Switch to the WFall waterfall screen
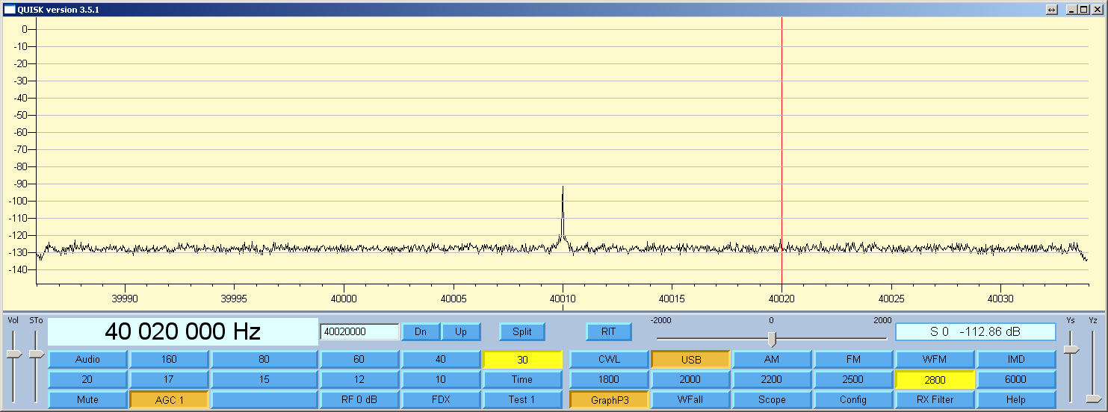Viewport: 1108px width, 412px height. click(x=690, y=399)
